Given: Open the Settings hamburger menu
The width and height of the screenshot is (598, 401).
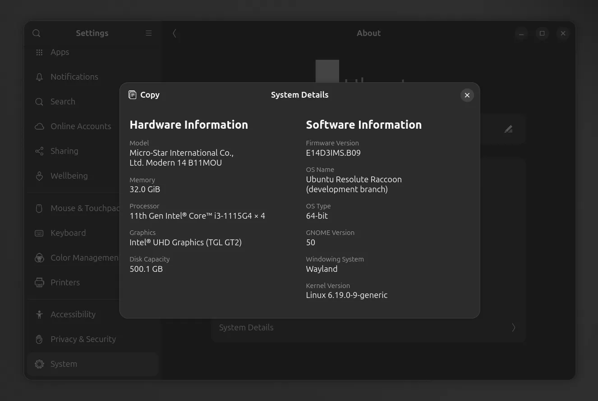Looking at the screenshot, I should (x=148, y=33).
